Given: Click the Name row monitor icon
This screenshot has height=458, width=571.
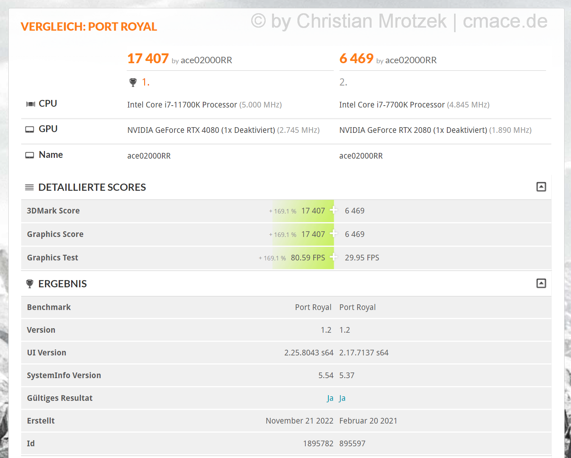Looking at the screenshot, I should 30,155.
